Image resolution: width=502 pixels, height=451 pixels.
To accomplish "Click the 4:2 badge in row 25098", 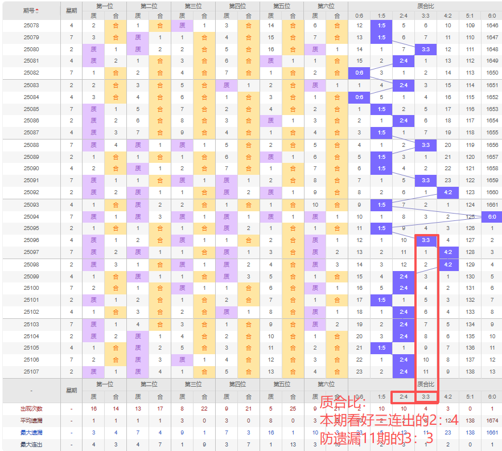I will [448, 265].
